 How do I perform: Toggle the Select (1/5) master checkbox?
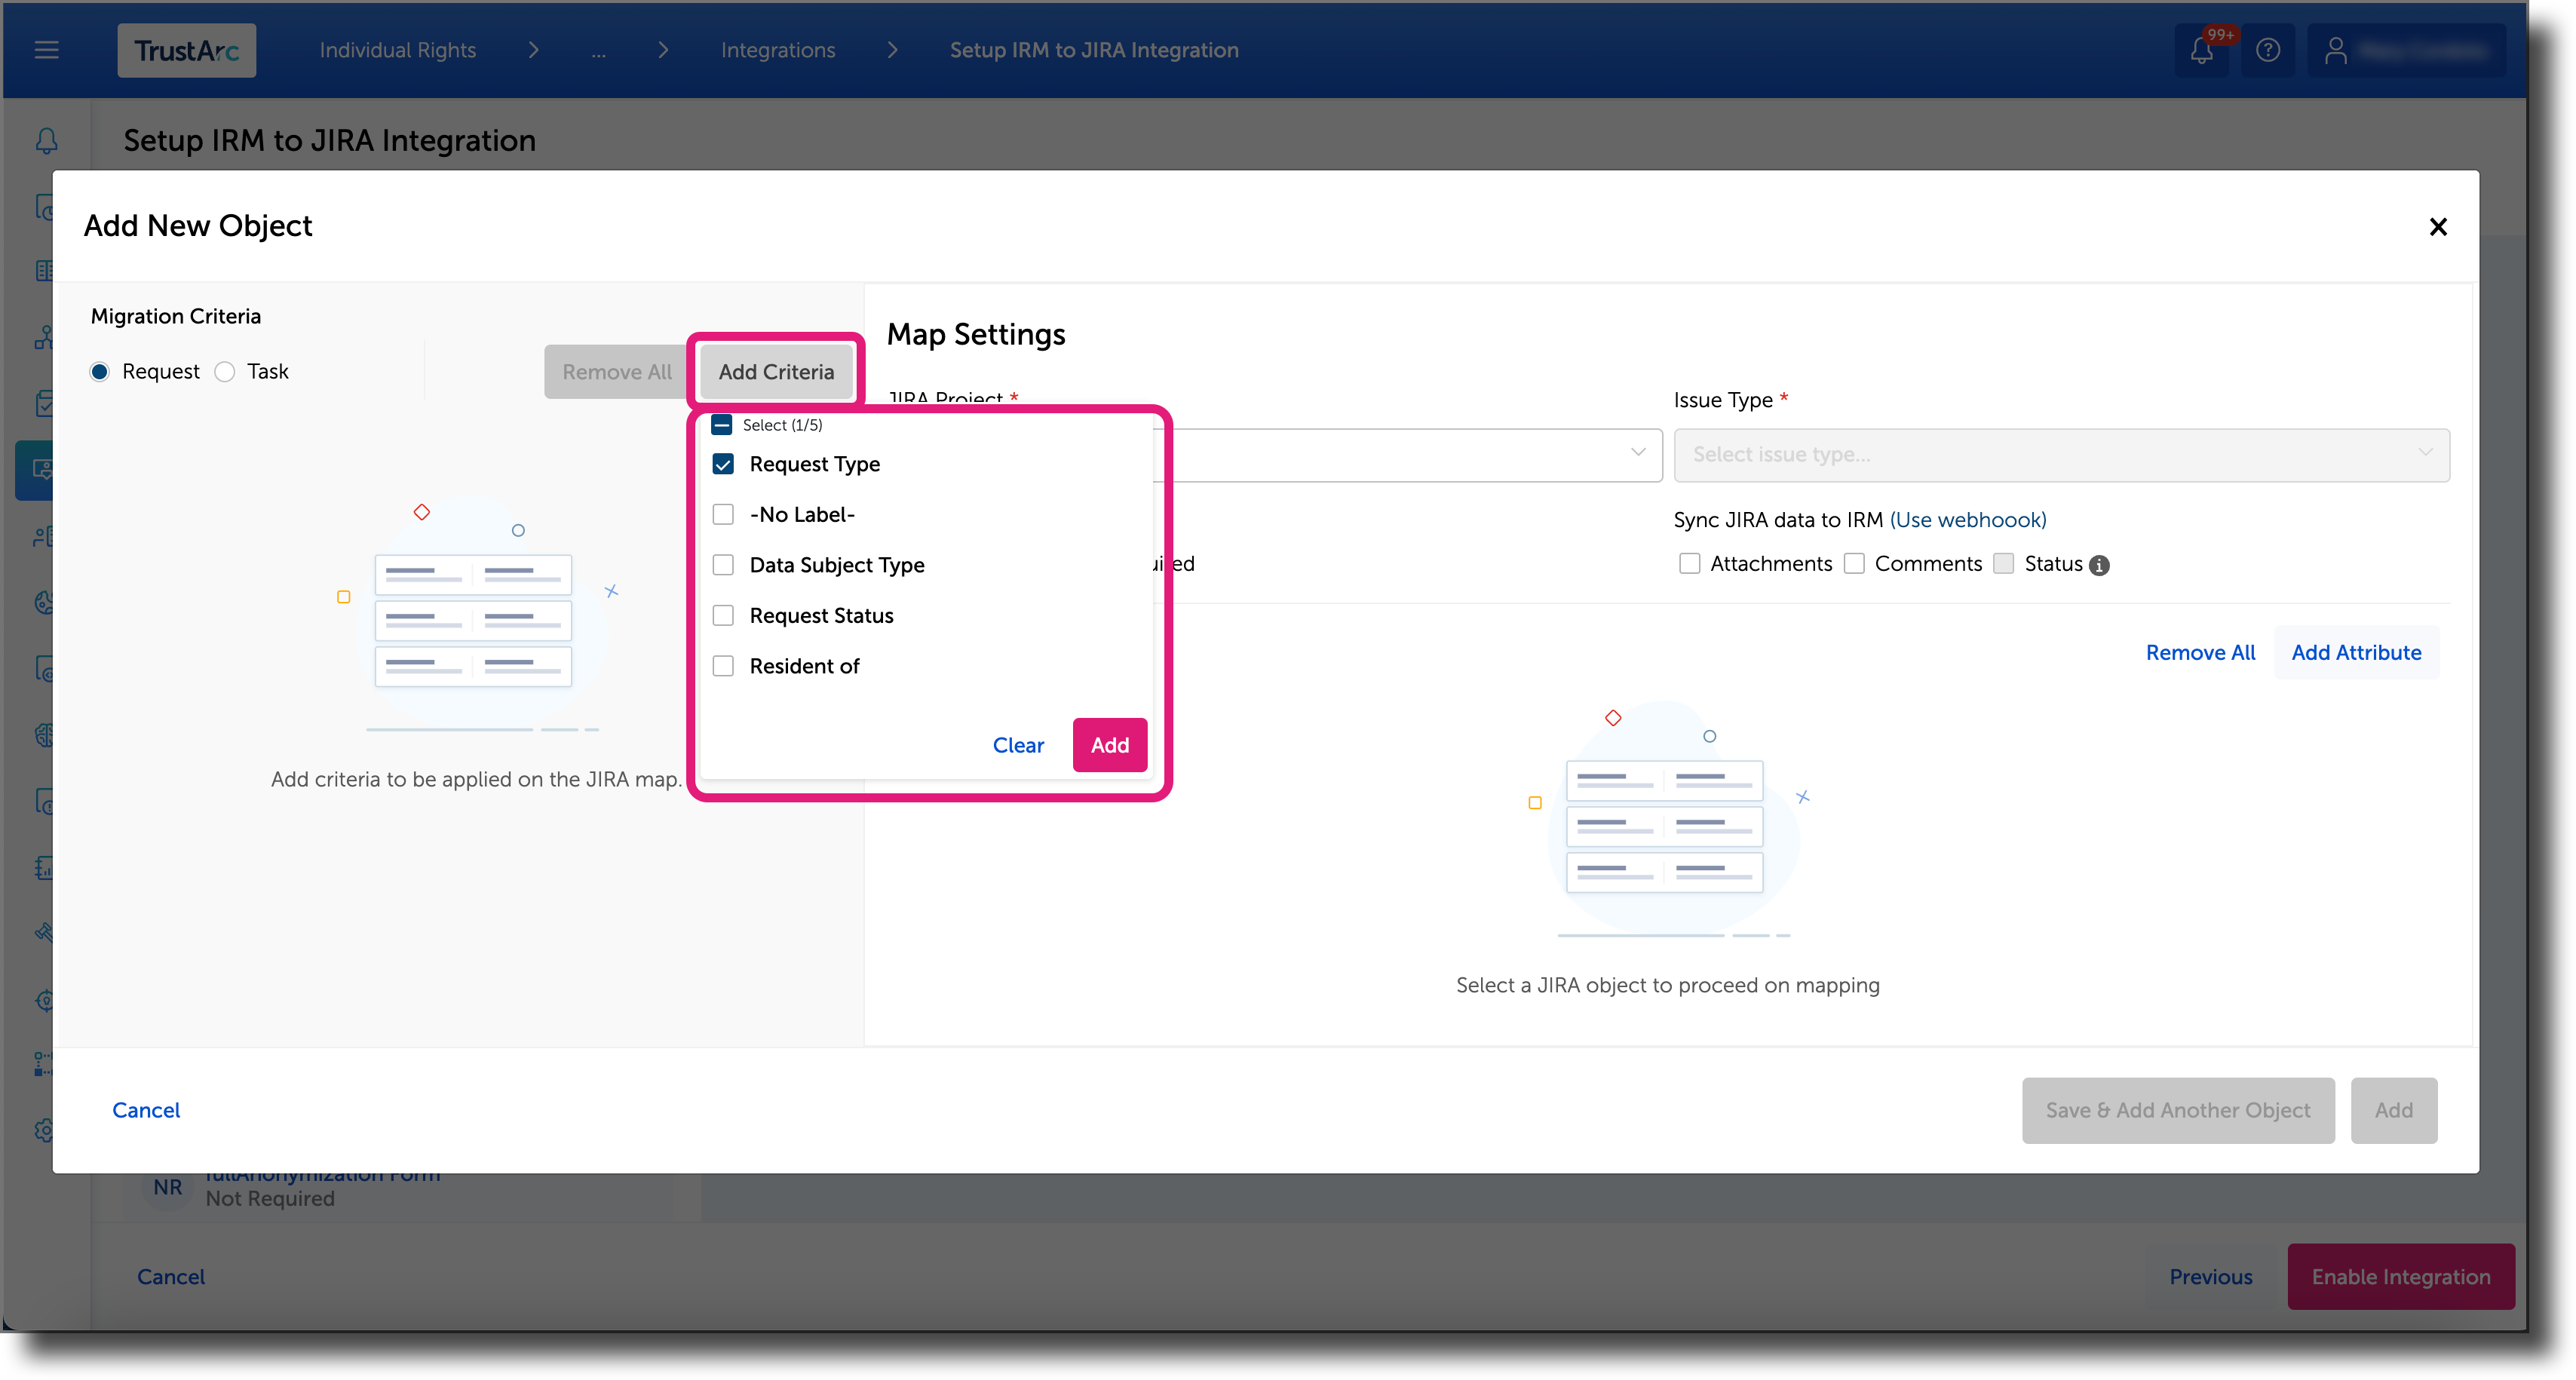click(x=721, y=424)
